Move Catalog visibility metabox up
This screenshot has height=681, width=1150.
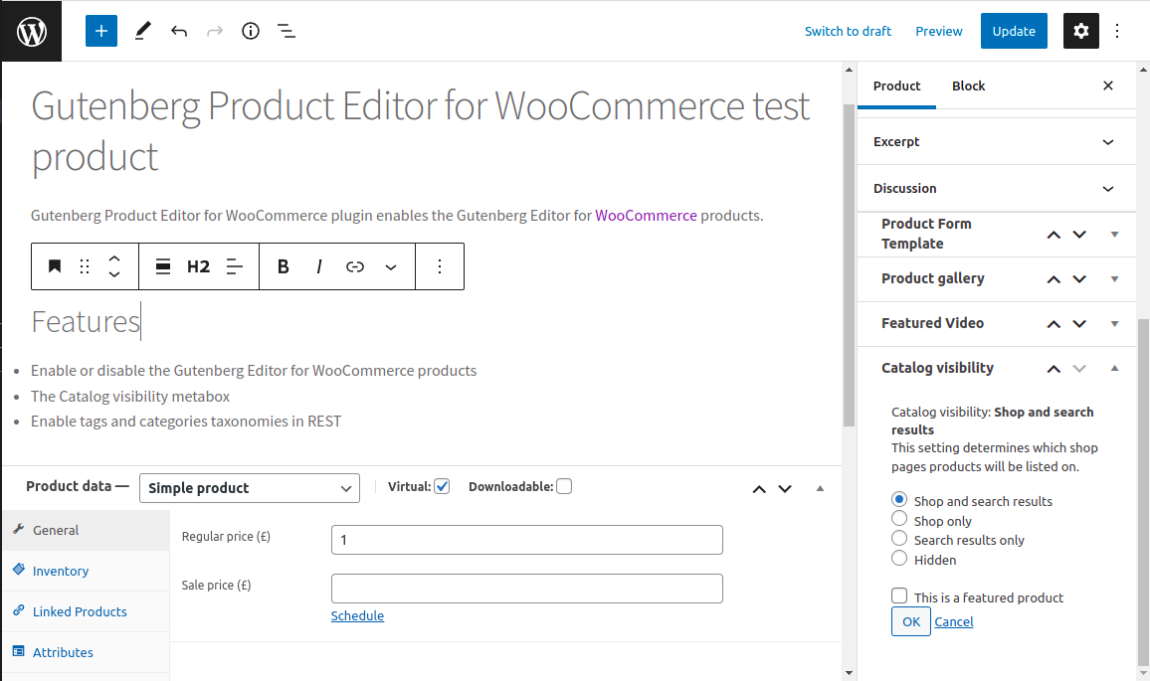[1054, 369]
